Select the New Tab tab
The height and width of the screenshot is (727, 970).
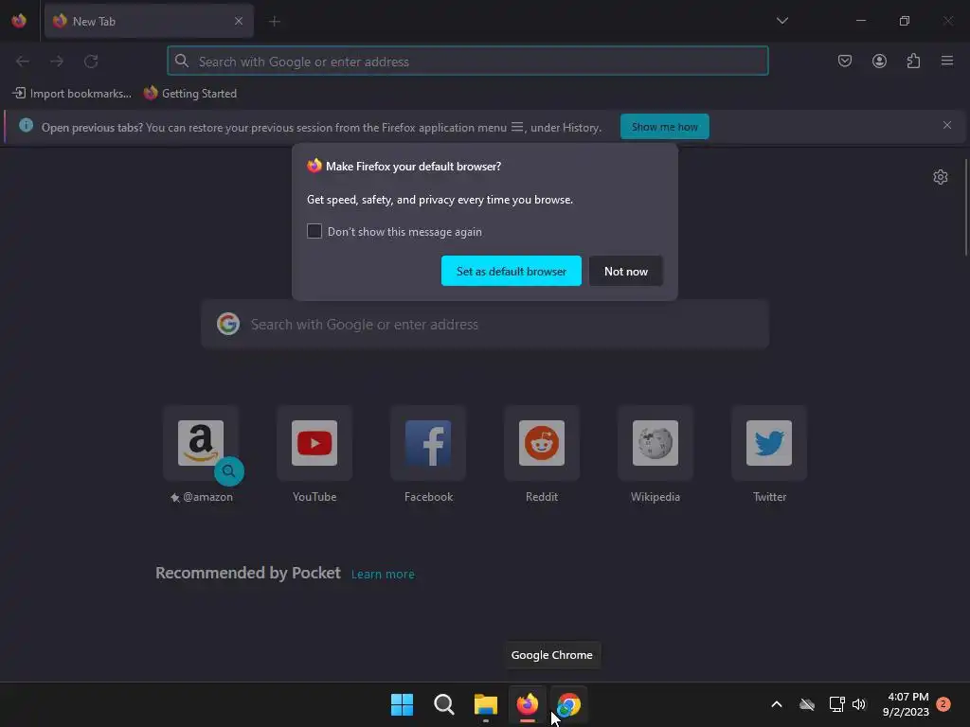tap(149, 21)
